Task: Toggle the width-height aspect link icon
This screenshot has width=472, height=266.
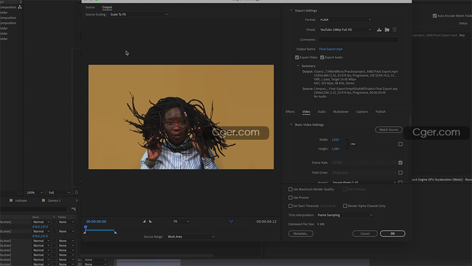Action: (x=353, y=144)
